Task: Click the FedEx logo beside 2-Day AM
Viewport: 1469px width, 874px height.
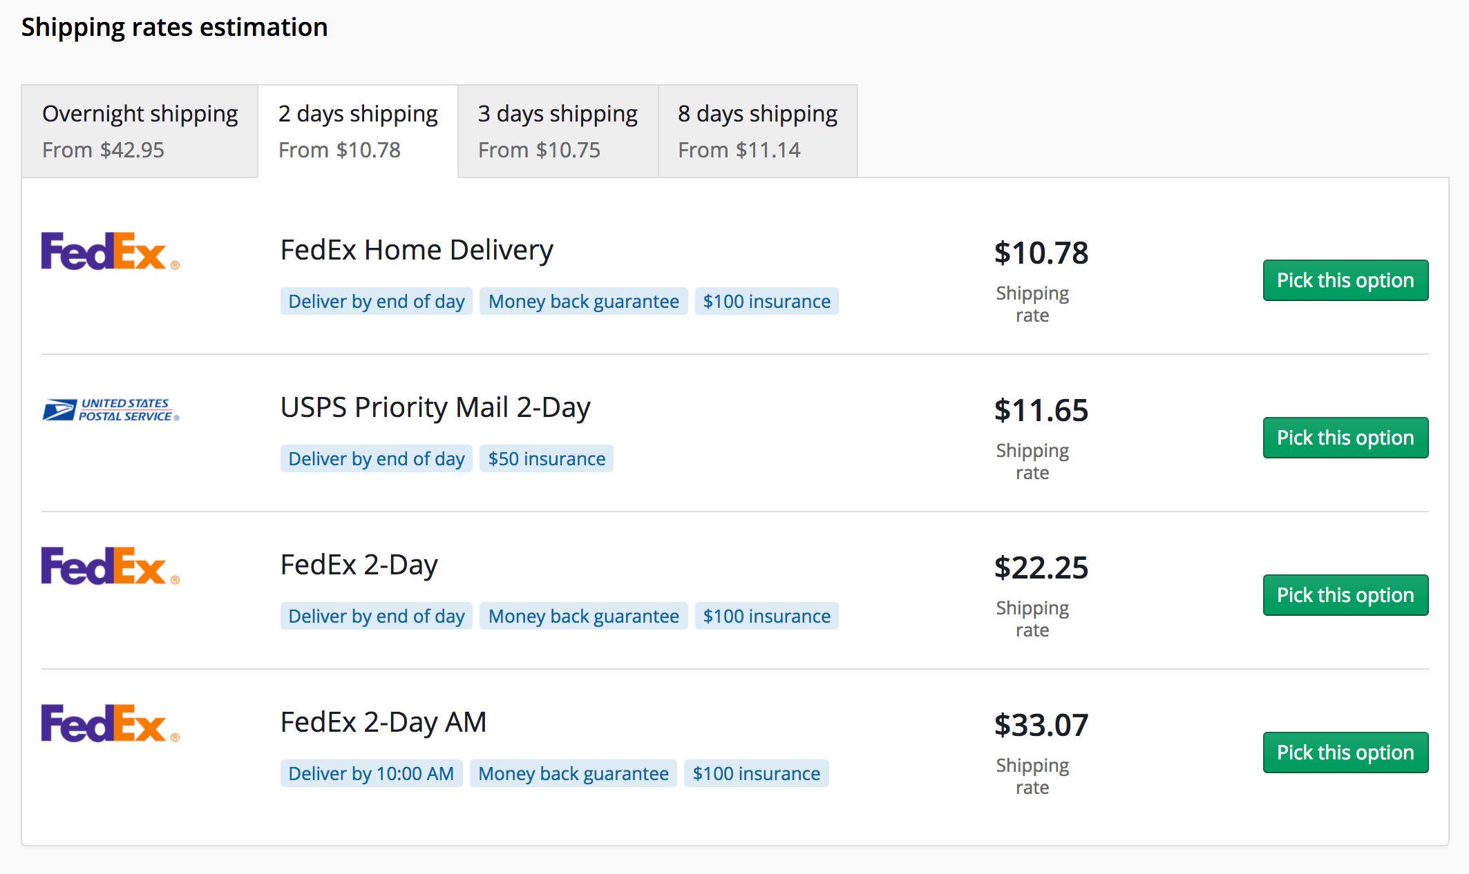Action: pyautogui.click(x=111, y=724)
